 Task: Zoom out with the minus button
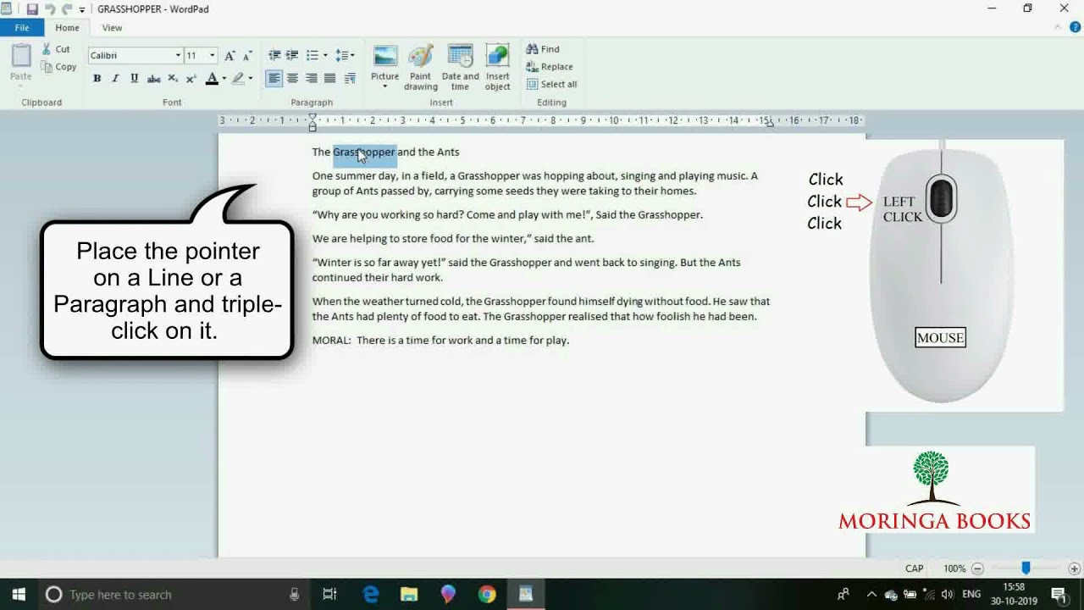[x=977, y=568]
